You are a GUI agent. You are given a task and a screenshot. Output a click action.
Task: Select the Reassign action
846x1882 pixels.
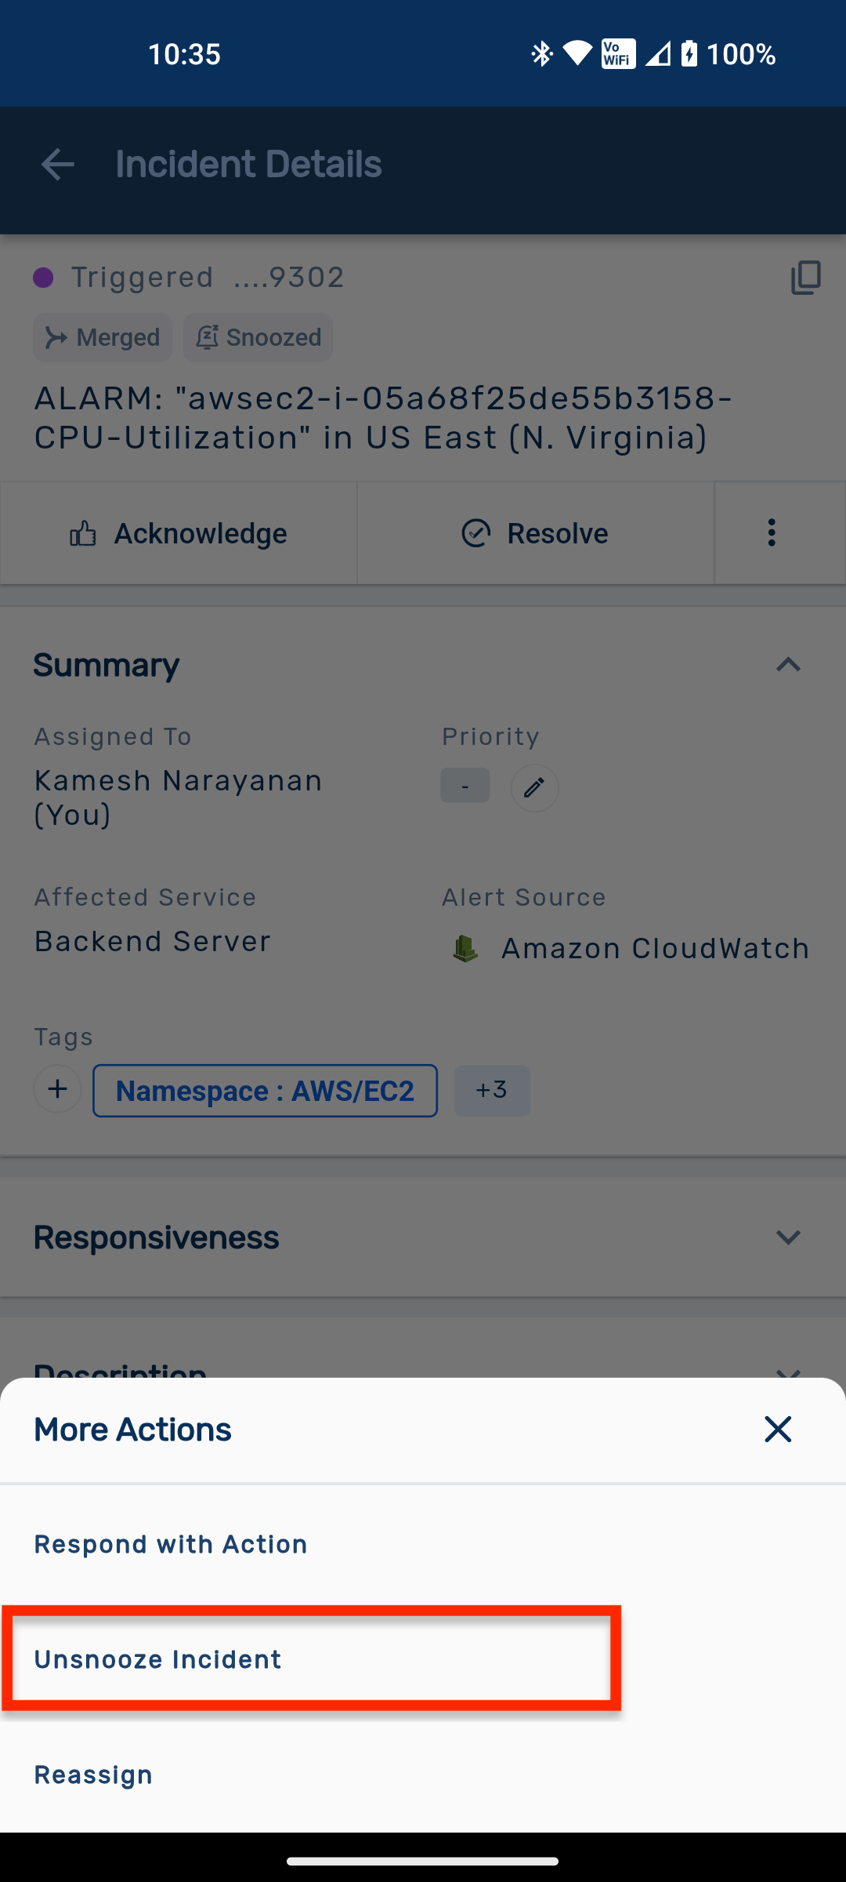[x=93, y=1775]
